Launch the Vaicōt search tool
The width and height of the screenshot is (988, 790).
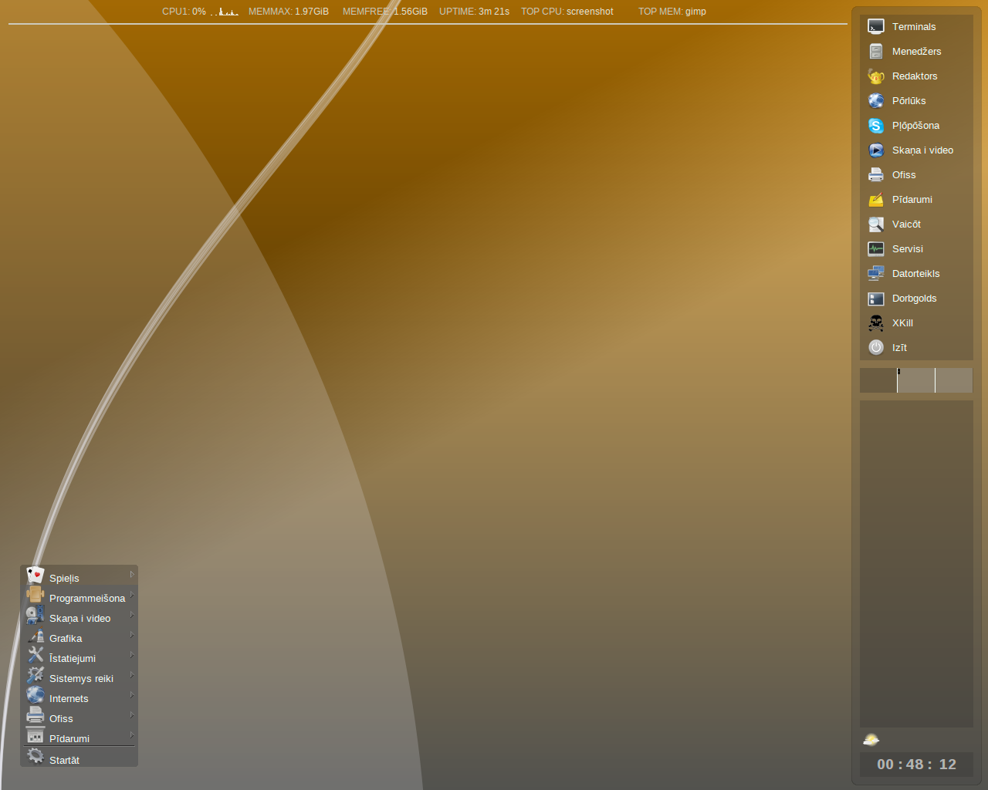pos(916,225)
